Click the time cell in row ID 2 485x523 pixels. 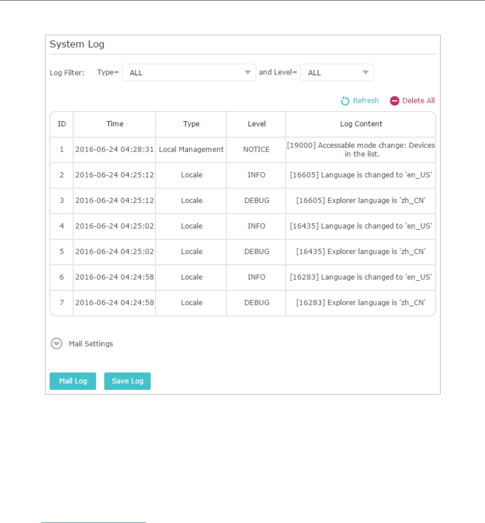[114, 175]
